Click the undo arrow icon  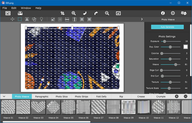(x=85, y=13)
